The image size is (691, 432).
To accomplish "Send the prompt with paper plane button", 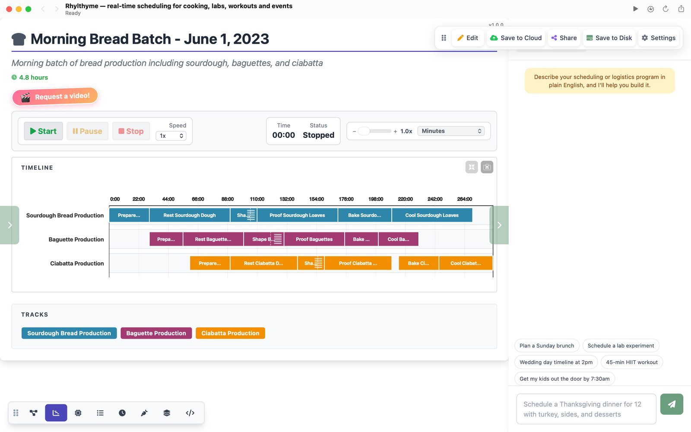I will tap(672, 404).
